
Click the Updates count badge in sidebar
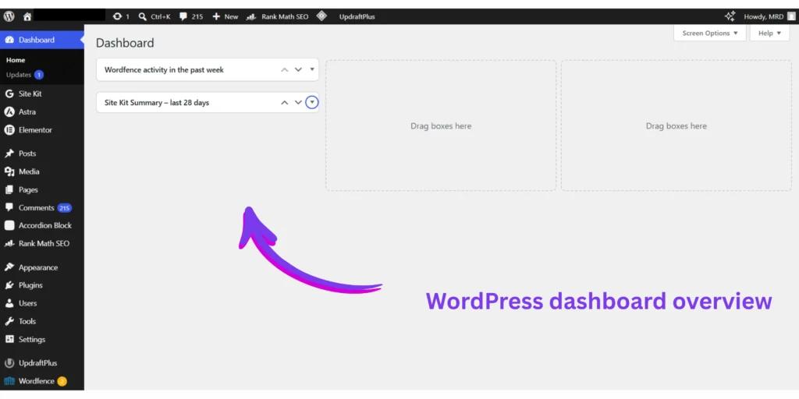pyautogui.click(x=39, y=75)
